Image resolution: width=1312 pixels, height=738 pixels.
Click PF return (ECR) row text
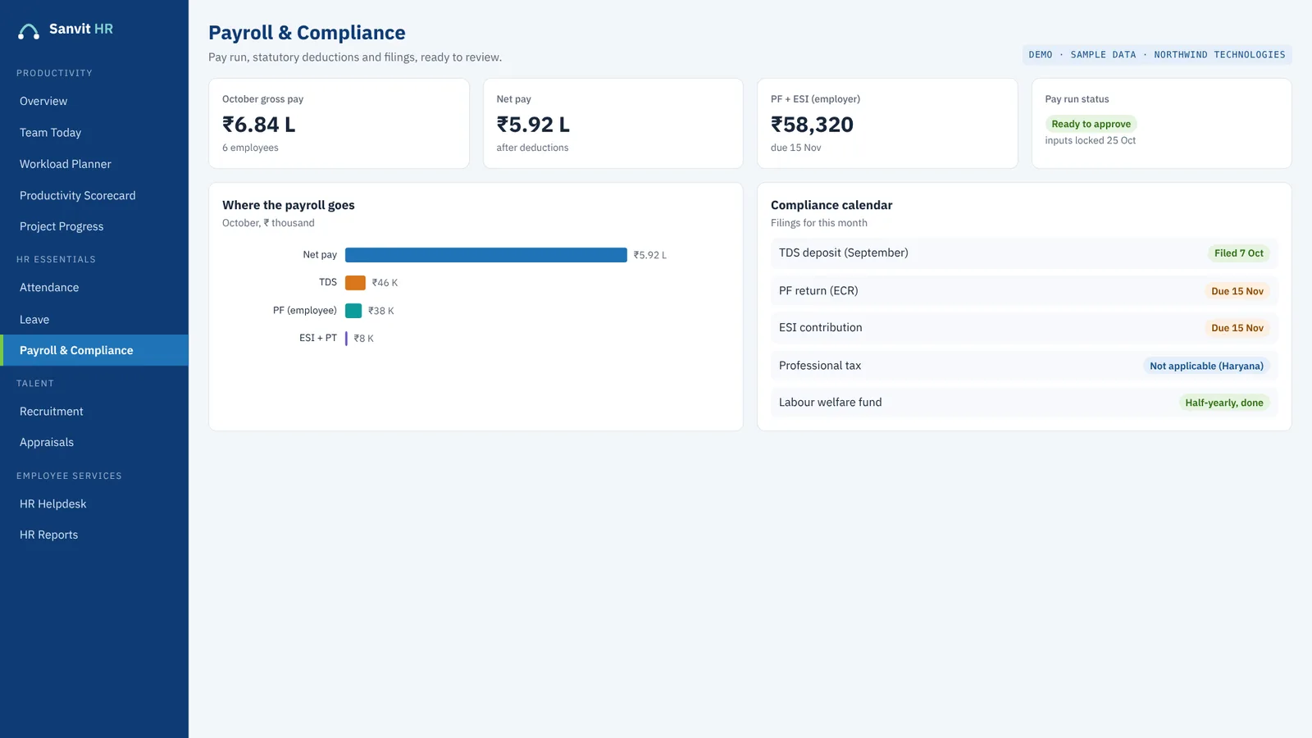(818, 290)
